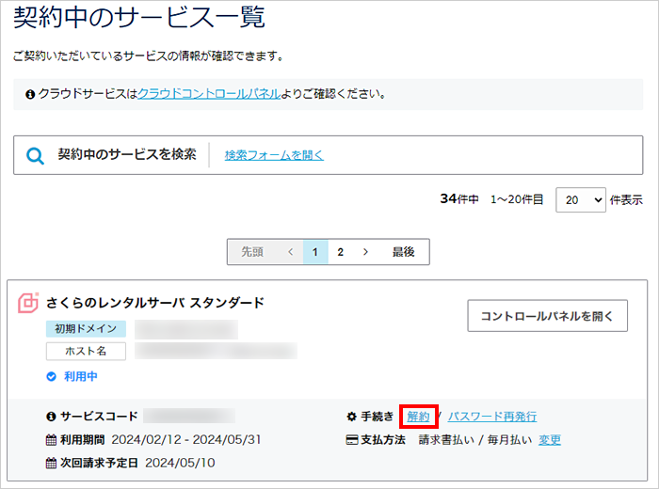659x489 pixels.
Task: Click the ホスト名 label badge
Action: coord(86,352)
